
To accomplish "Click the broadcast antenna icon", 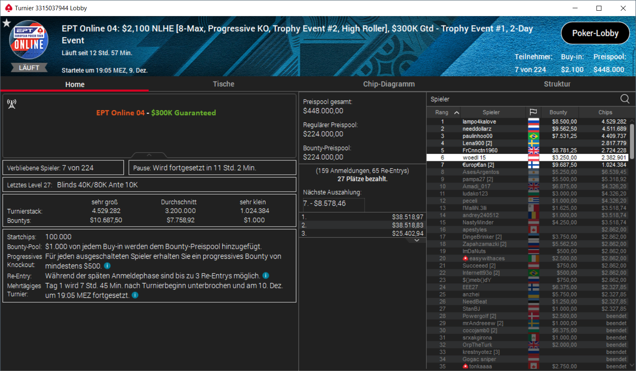I will [12, 104].
